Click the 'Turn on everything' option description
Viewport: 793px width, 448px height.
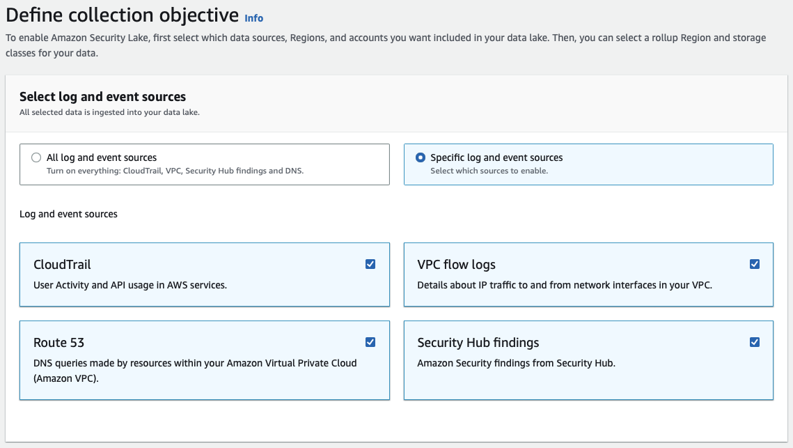click(175, 171)
